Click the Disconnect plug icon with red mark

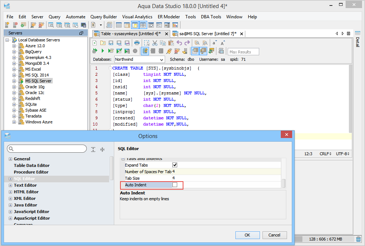coord(177,51)
